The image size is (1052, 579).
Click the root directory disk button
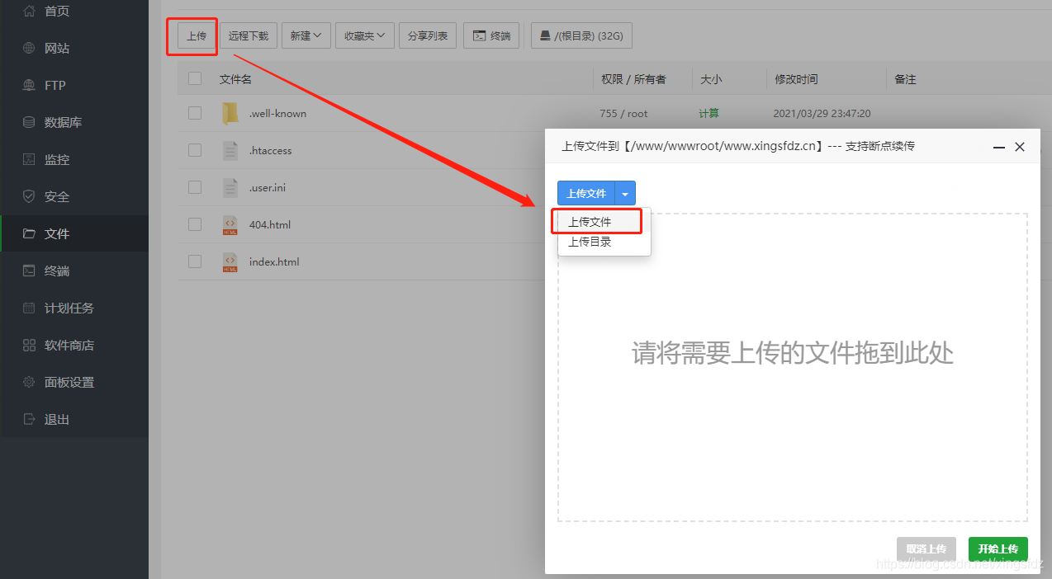coord(581,35)
